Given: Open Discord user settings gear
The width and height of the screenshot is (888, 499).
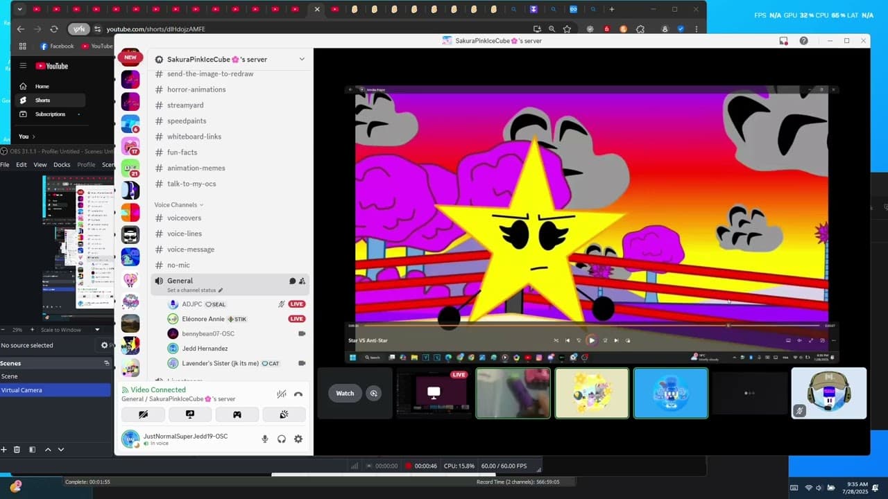Looking at the screenshot, I should click(x=298, y=439).
